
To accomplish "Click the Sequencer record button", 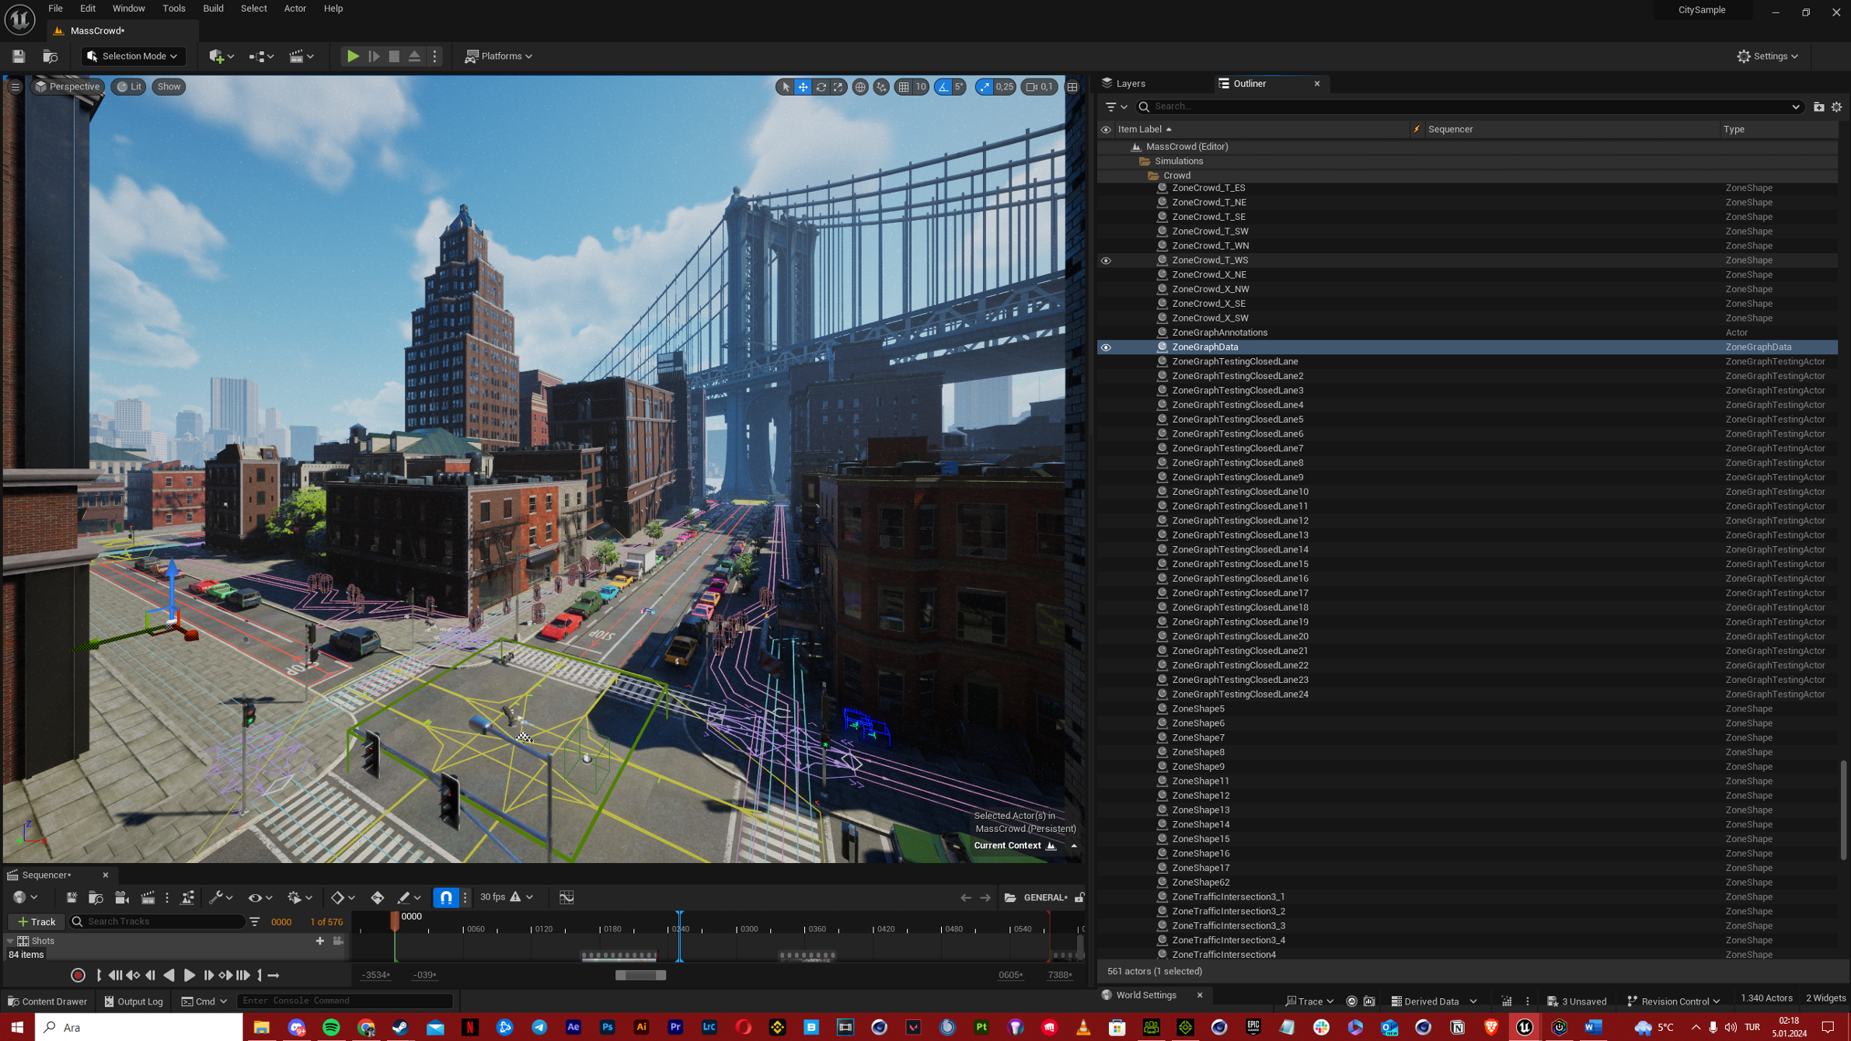I will (x=78, y=975).
